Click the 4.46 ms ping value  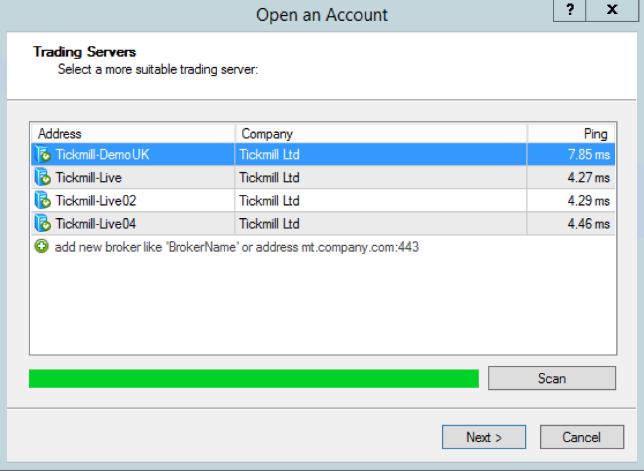[589, 224]
